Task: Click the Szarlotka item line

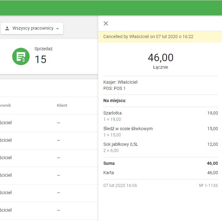Action: [x=112, y=113]
